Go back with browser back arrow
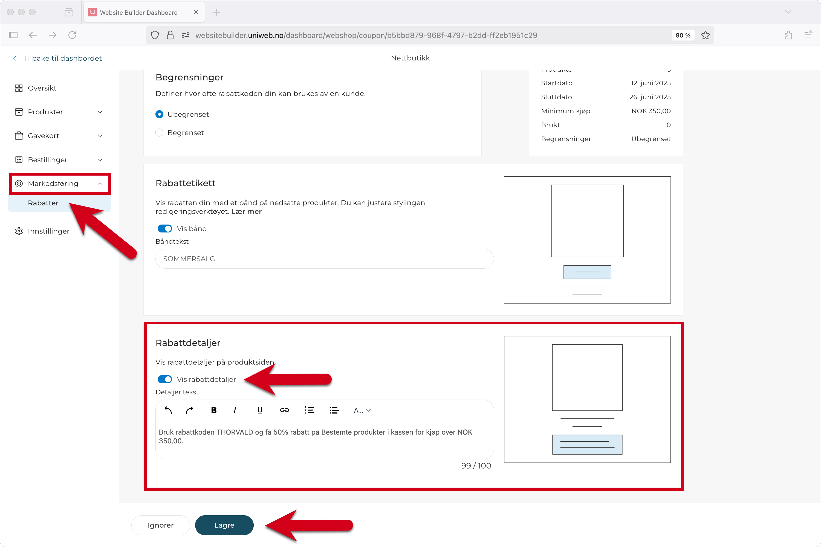821x547 pixels. pyautogui.click(x=33, y=35)
